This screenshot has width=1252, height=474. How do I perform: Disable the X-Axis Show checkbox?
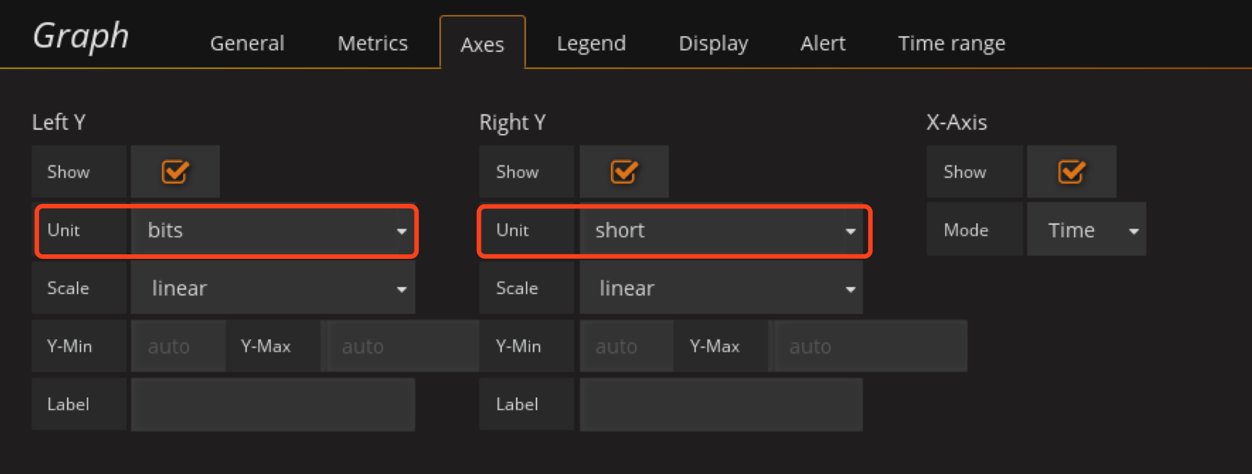click(x=1071, y=172)
